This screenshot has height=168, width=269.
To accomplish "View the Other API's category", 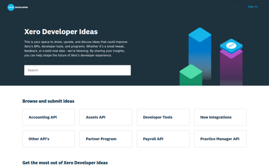I will [48, 139].
